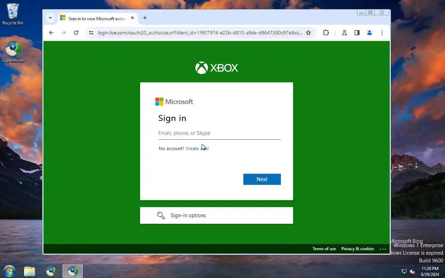Select the Supermium desktop shortcut
The width and height of the screenshot is (445, 278).
click(13, 52)
